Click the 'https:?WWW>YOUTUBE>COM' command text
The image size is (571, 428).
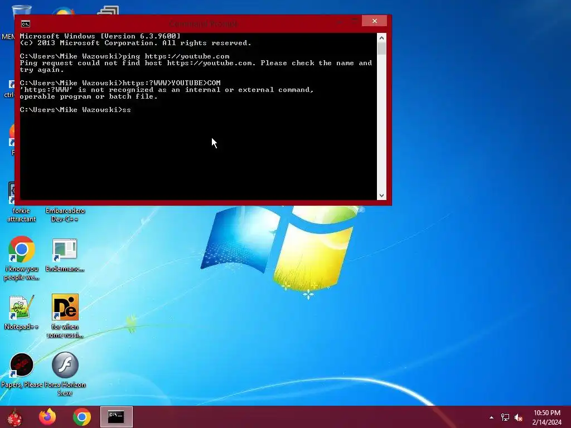[171, 83]
